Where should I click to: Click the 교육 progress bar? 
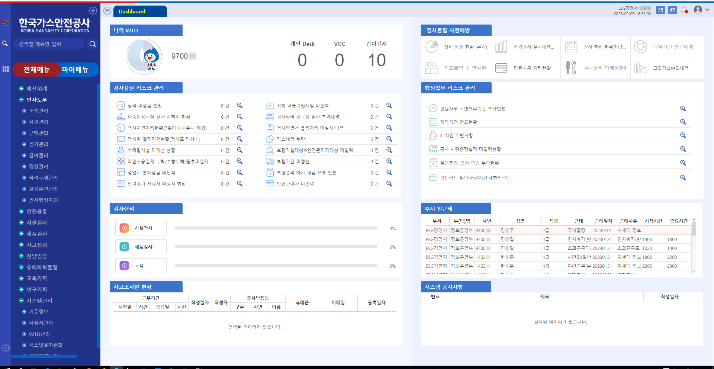(x=275, y=266)
